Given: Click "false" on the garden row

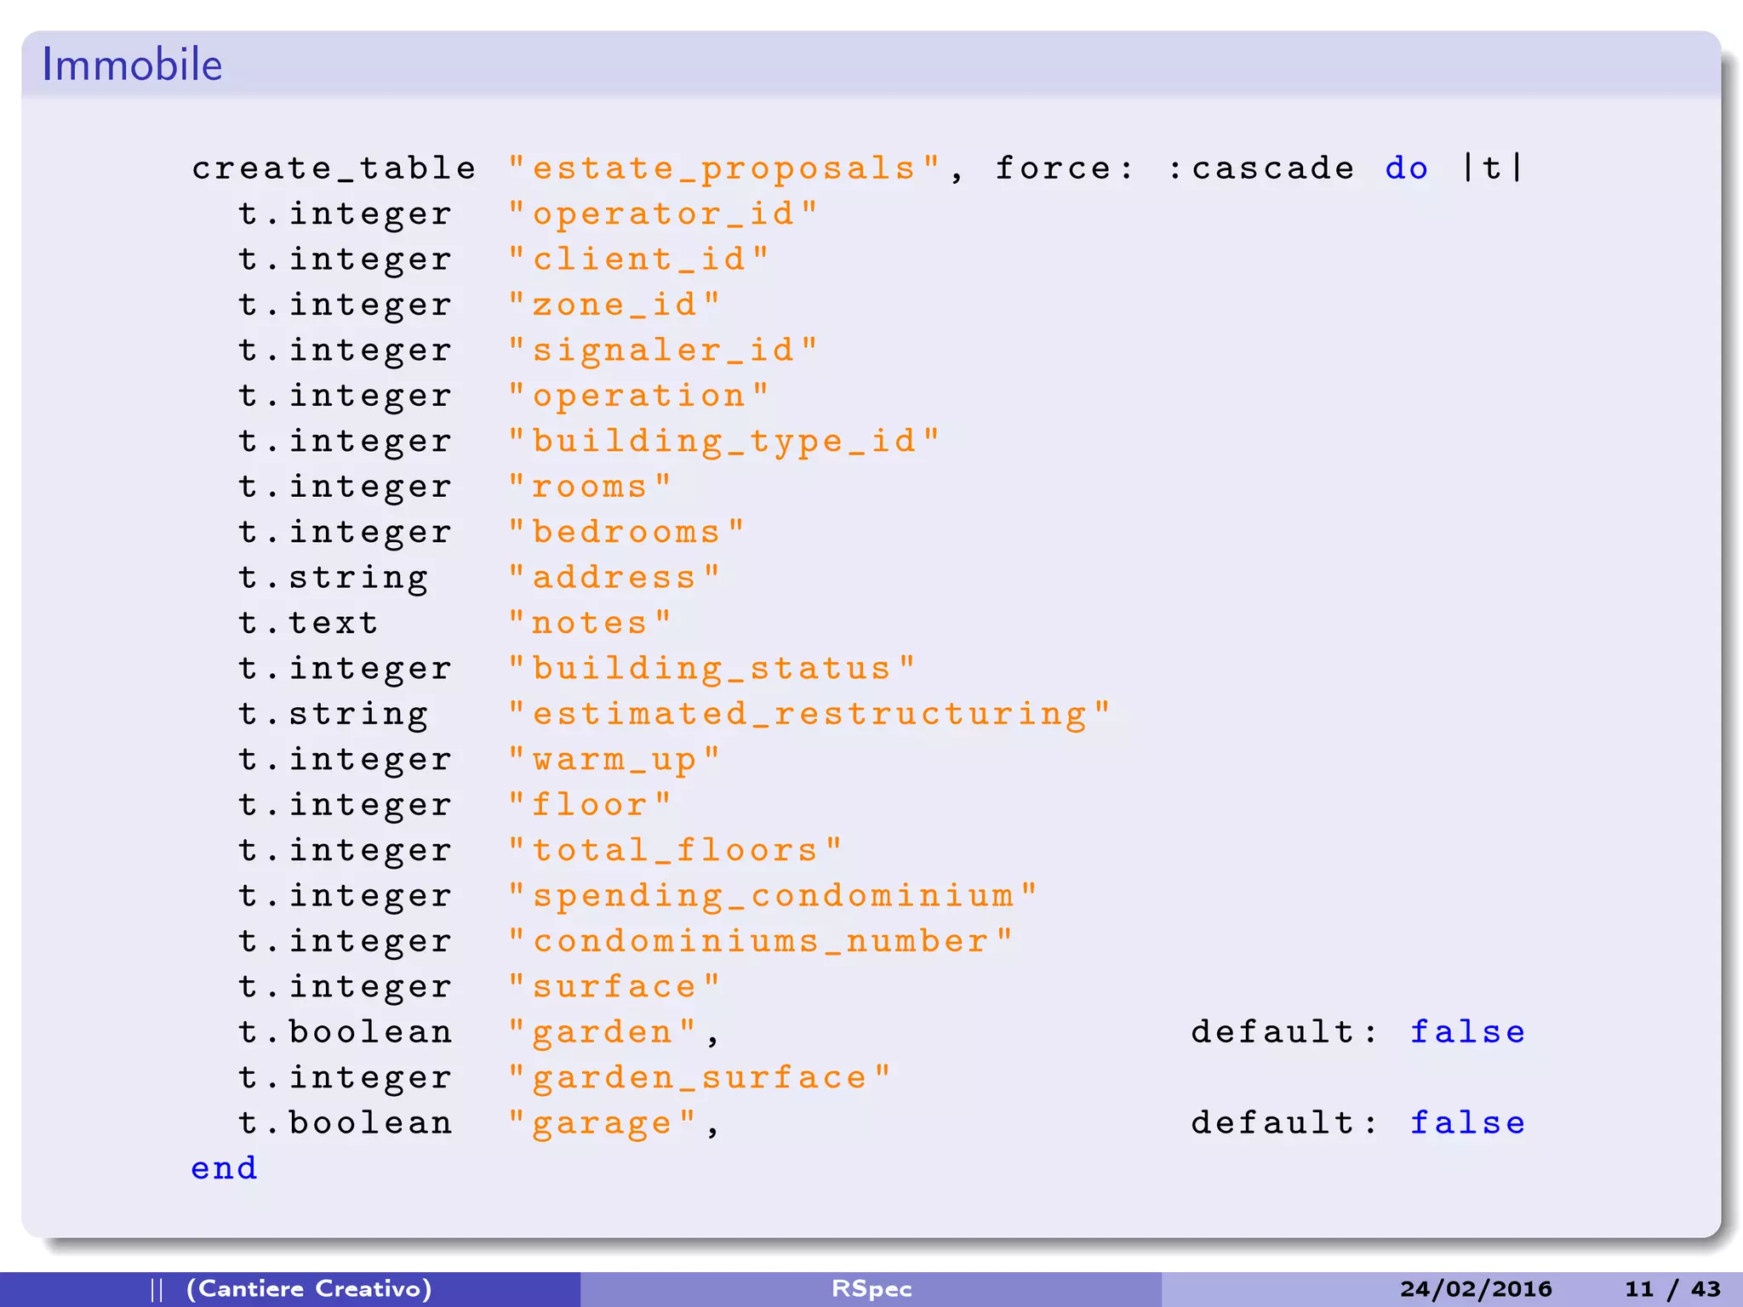Looking at the screenshot, I should tap(1468, 1032).
